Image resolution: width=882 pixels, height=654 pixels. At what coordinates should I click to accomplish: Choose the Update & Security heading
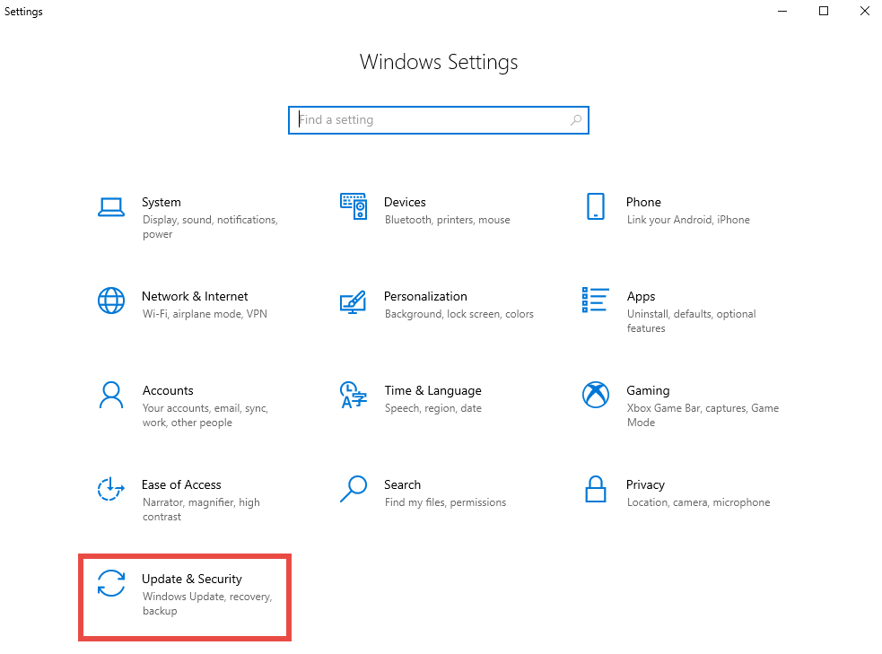192,580
